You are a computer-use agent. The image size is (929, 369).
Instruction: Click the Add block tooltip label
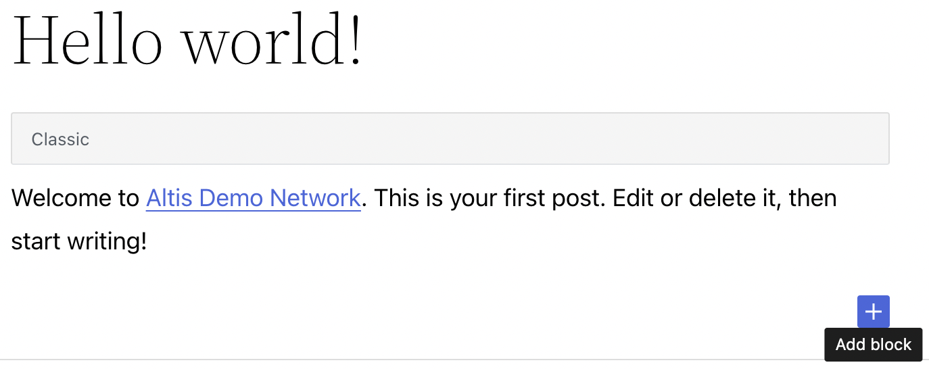874,345
